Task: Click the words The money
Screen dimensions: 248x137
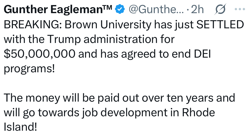Action: (31, 97)
